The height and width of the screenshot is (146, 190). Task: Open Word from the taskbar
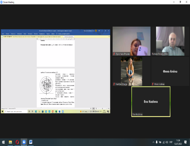click(x=31, y=142)
